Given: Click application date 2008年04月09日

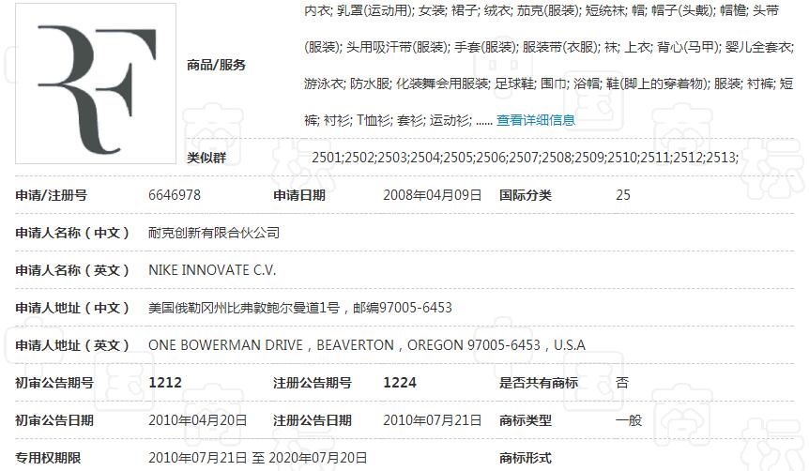Looking at the screenshot, I should (432, 195).
